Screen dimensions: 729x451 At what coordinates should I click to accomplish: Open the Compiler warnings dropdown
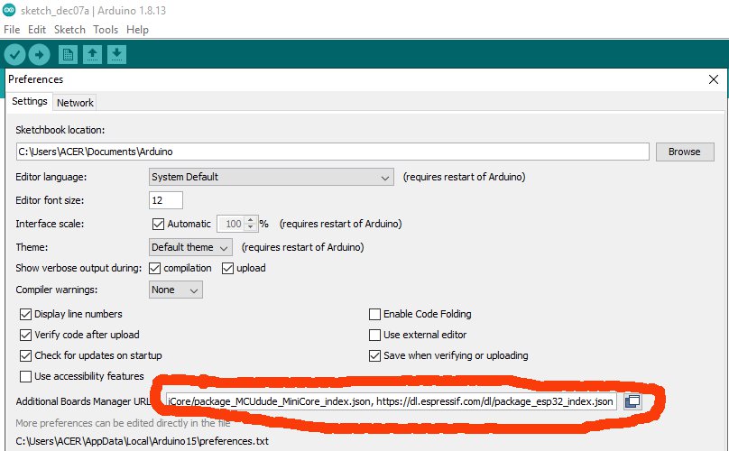(175, 290)
